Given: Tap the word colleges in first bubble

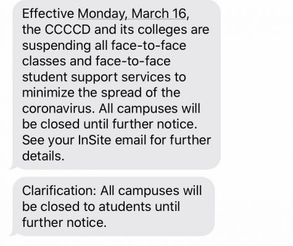Looking at the screenshot, I should 162,30.
